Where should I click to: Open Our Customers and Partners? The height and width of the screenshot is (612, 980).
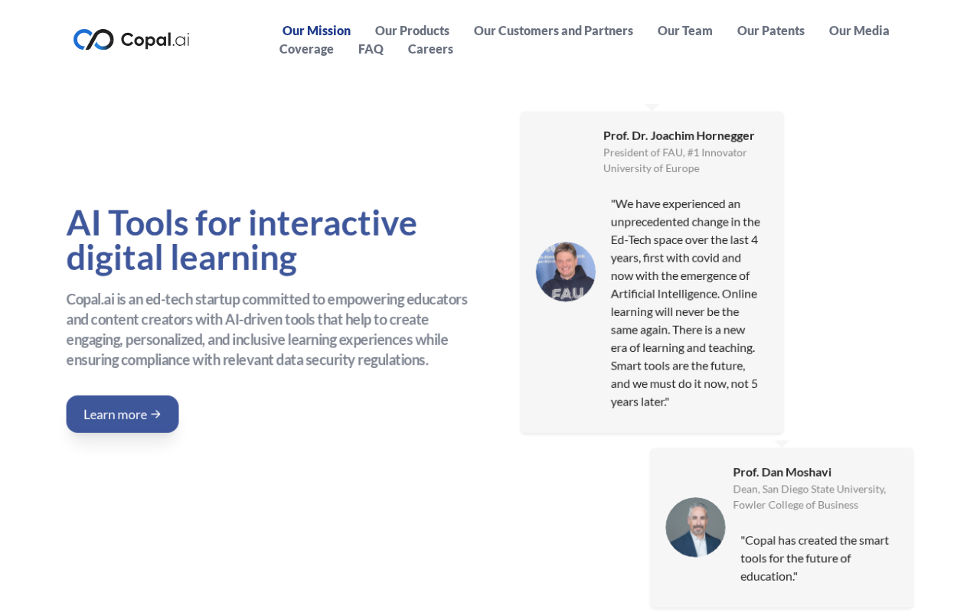(554, 31)
